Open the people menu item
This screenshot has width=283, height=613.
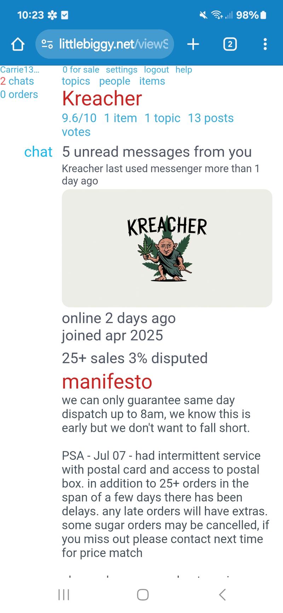point(115,81)
